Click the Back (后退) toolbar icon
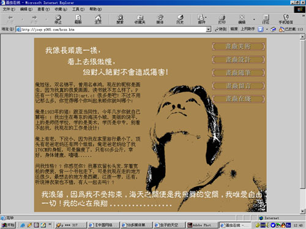Image resolution: width=306 pixels, height=229 pixels. tap(10, 20)
